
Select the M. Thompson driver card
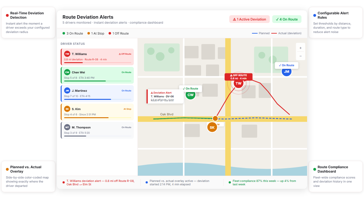tap(97, 130)
